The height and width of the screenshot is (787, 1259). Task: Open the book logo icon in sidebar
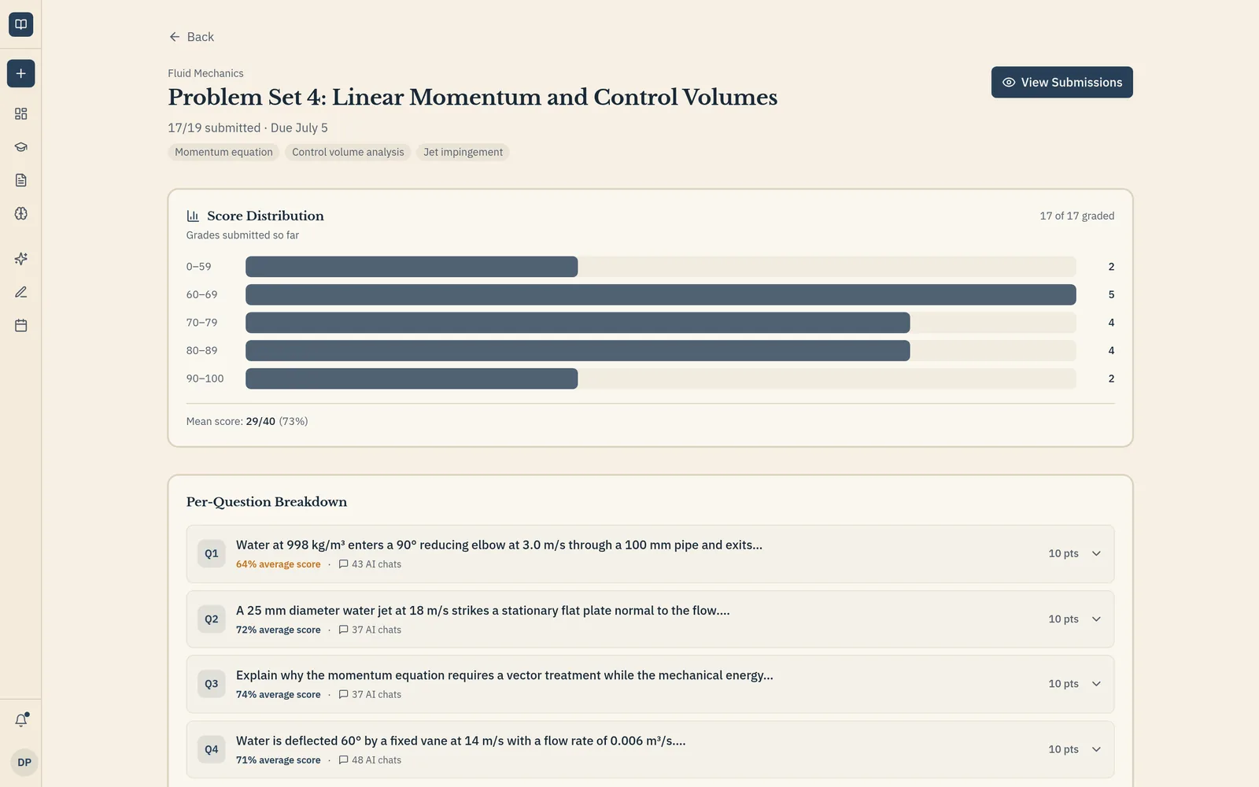[x=21, y=24]
